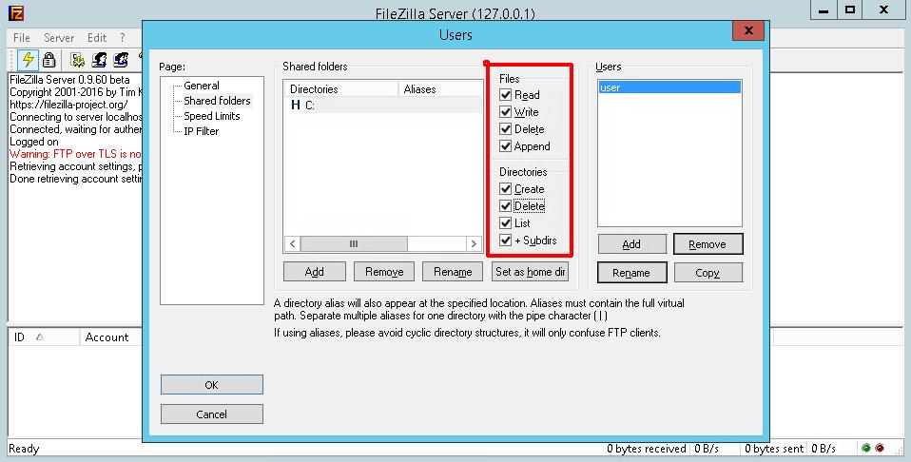This screenshot has width=911, height=462.
Task: Click the 'https://filezilla-project.org/' log line
Action: coord(68,105)
